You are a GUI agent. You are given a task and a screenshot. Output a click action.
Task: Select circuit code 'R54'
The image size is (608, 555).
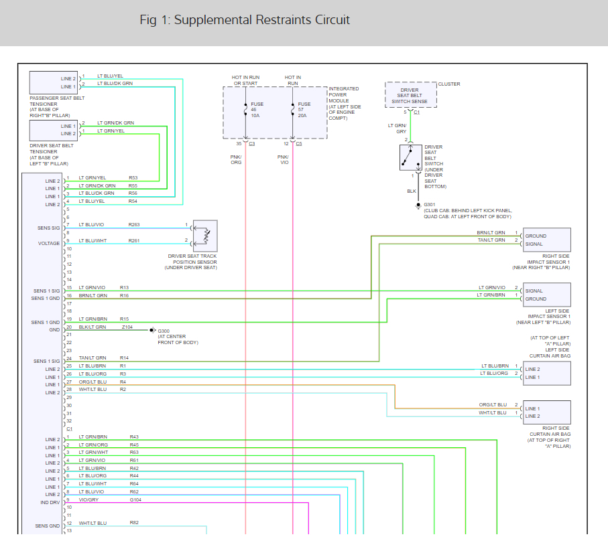tap(133, 202)
